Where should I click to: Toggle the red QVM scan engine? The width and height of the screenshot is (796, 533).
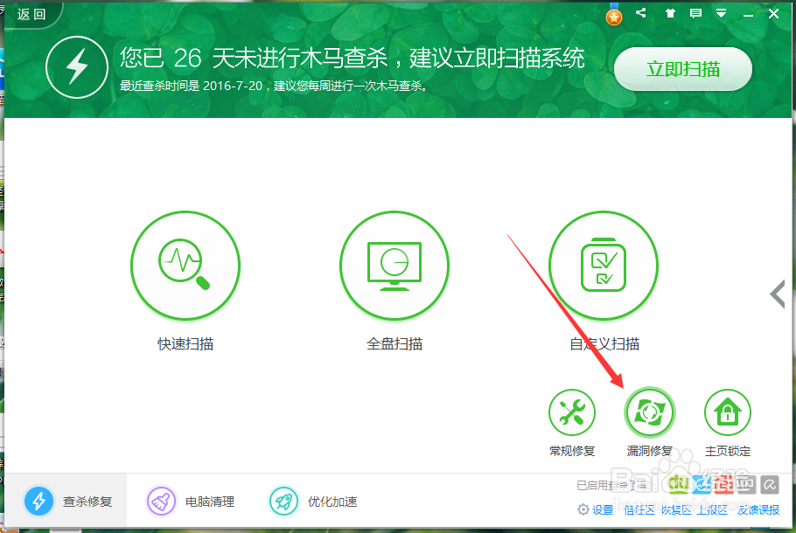click(x=724, y=485)
